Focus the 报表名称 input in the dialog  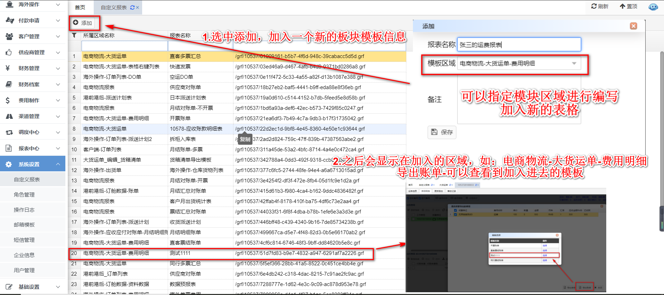tap(519, 45)
